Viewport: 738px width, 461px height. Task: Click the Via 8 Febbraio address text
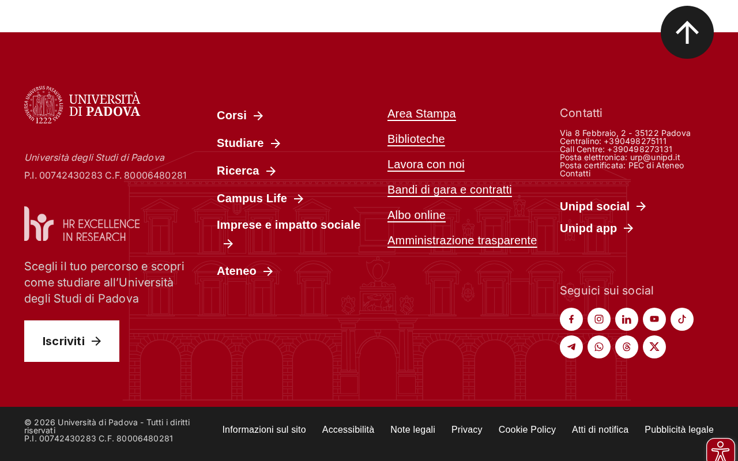click(625, 133)
